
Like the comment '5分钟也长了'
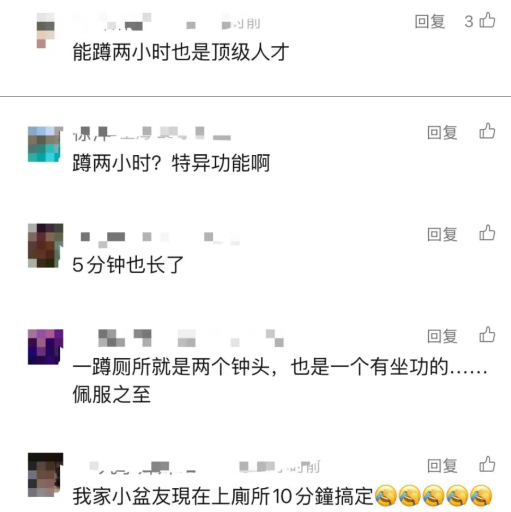487,233
